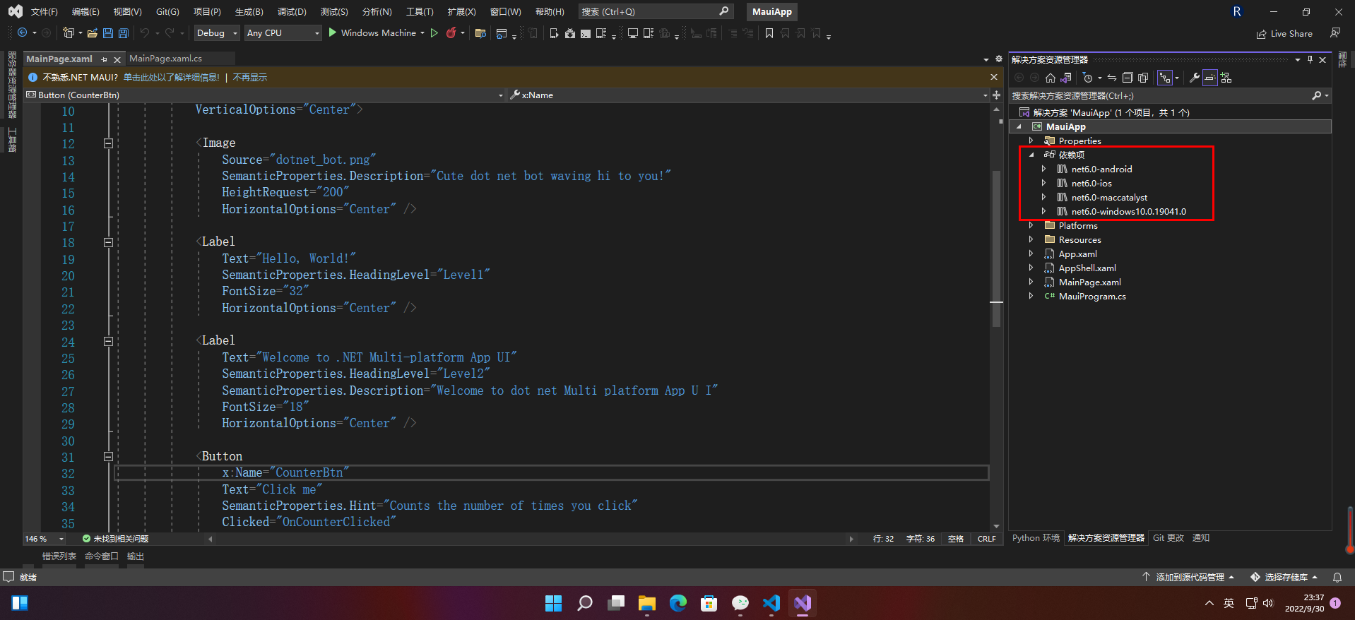
Task: Switch to the Git 更改 tab
Action: pyautogui.click(x=1168, y=538)
